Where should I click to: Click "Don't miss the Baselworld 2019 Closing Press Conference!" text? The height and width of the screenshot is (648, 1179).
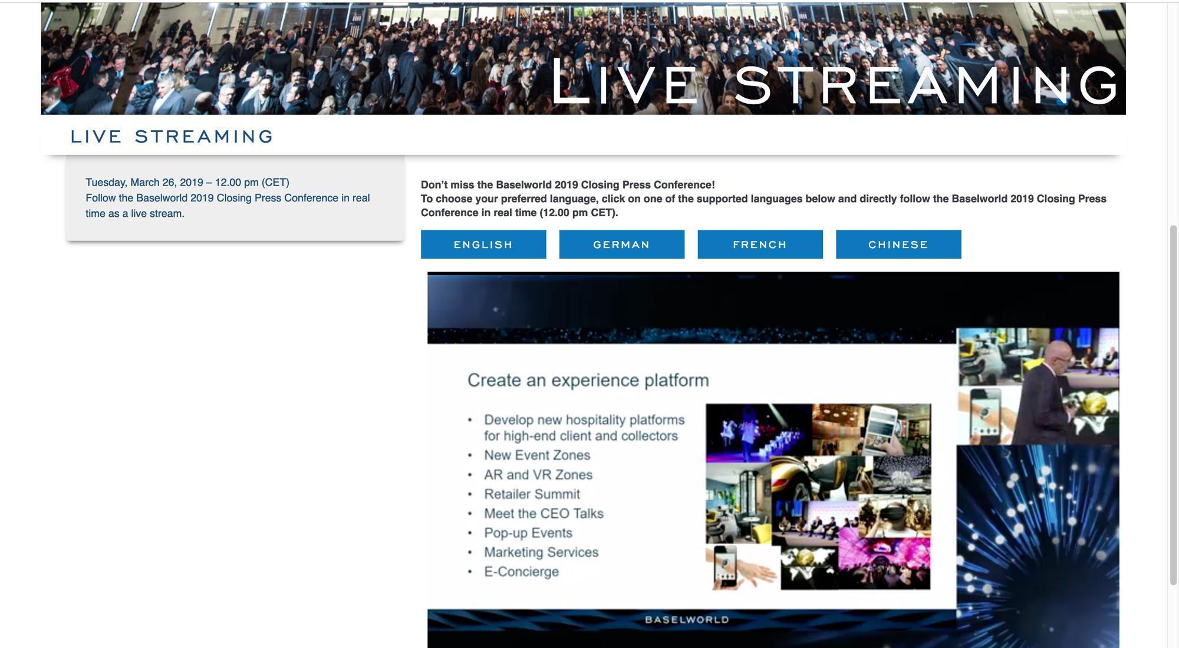coord(568,185)
